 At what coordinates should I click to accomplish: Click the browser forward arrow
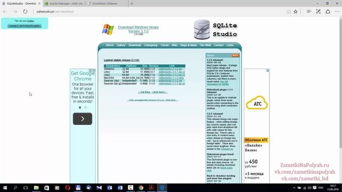click(x=15, y=12)
